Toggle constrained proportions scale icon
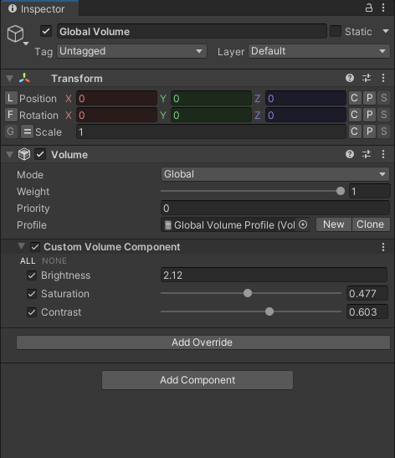The width and height of the screenshot is (395, 458). pos(27,131)
